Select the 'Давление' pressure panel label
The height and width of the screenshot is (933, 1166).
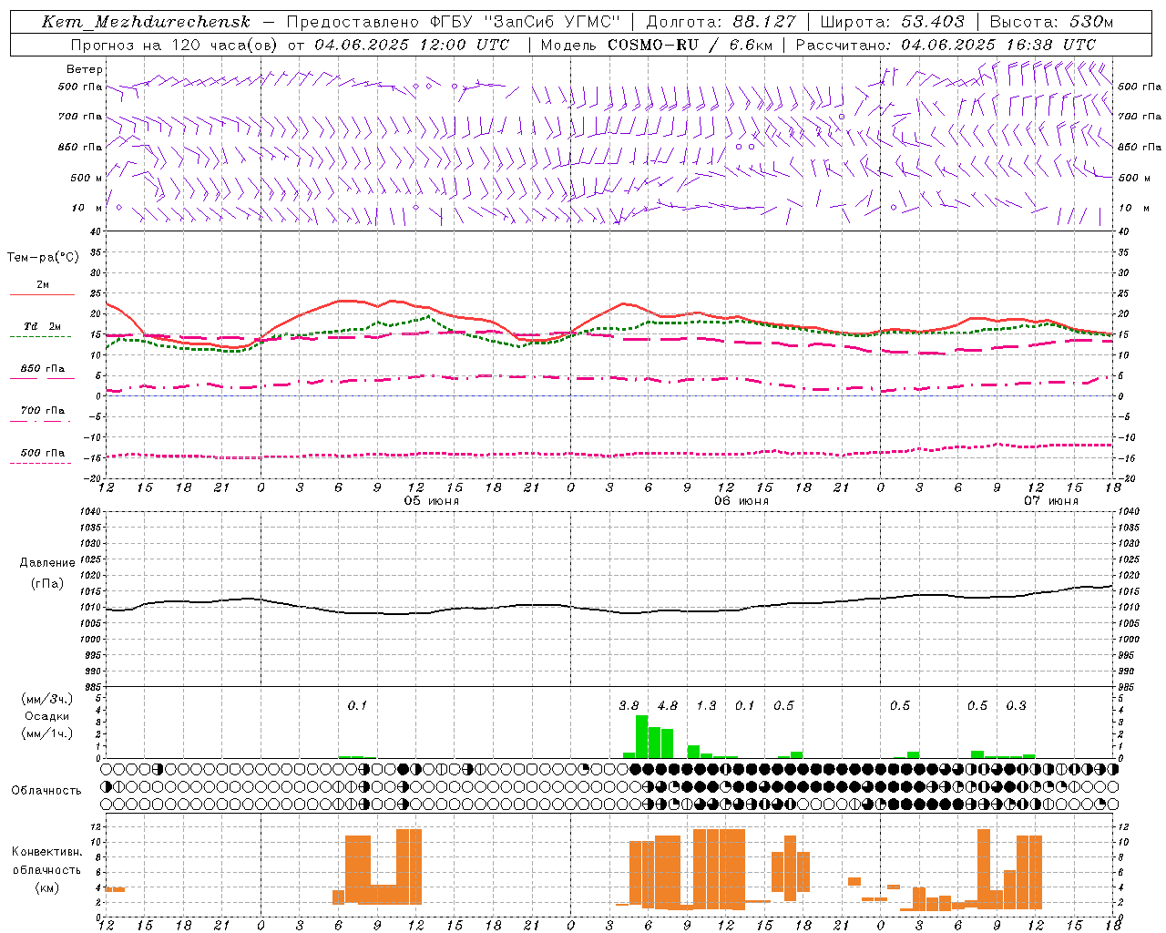coord(46,563)
